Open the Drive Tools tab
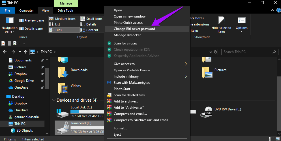 [x=66, y=10]
